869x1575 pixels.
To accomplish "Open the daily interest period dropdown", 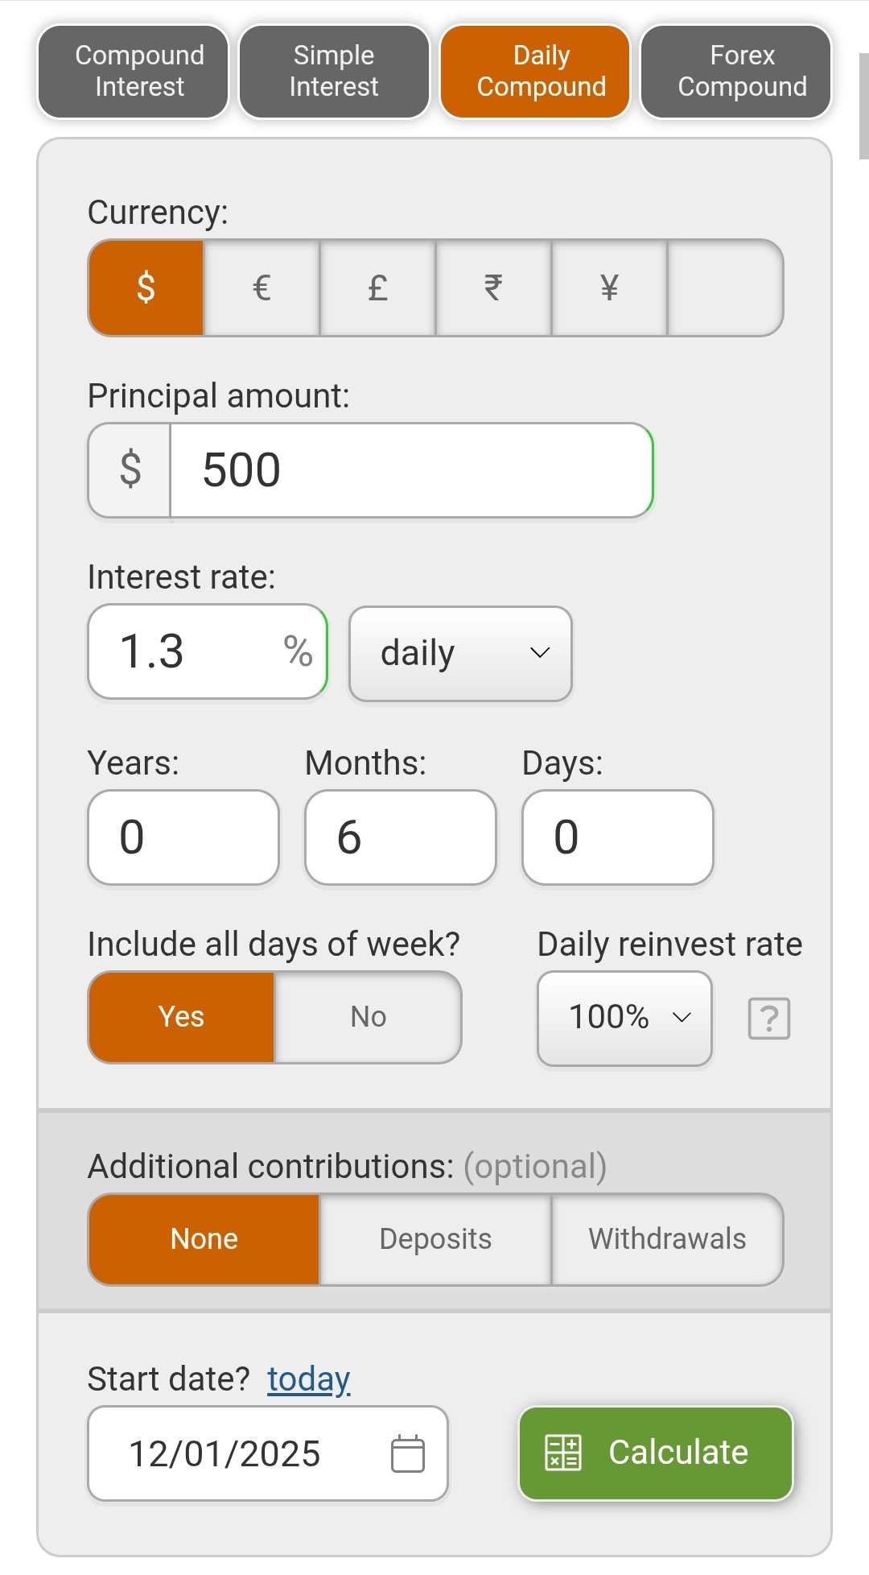I will pos(460,653).
